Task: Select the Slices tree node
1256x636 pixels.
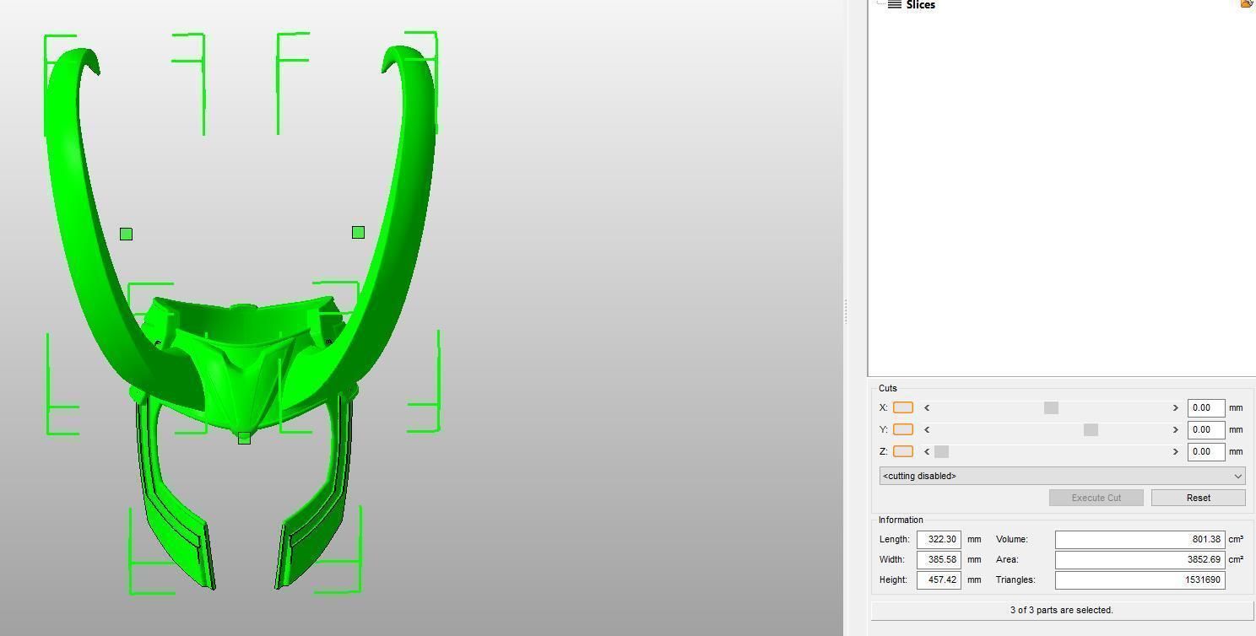Action: 920,5
